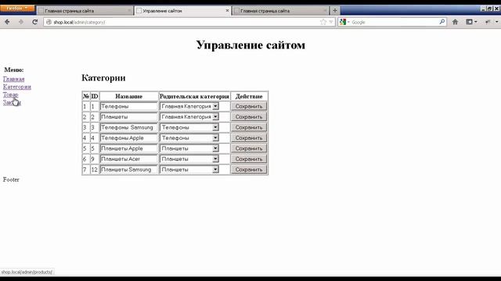Reload the page with the refresh icon
The image size is (501, 281).
click(34, 22)
